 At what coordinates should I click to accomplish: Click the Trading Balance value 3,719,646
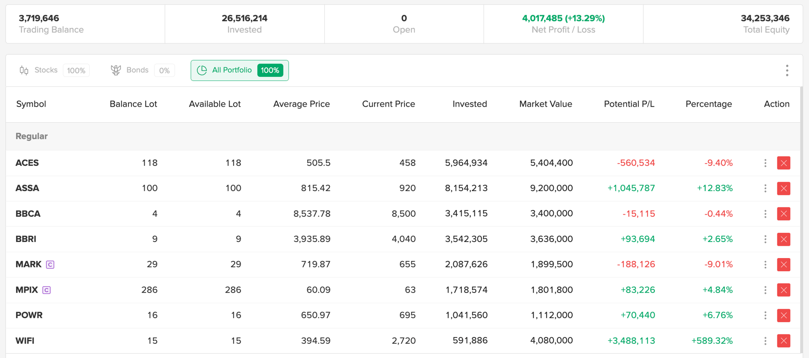click(39, 18)
